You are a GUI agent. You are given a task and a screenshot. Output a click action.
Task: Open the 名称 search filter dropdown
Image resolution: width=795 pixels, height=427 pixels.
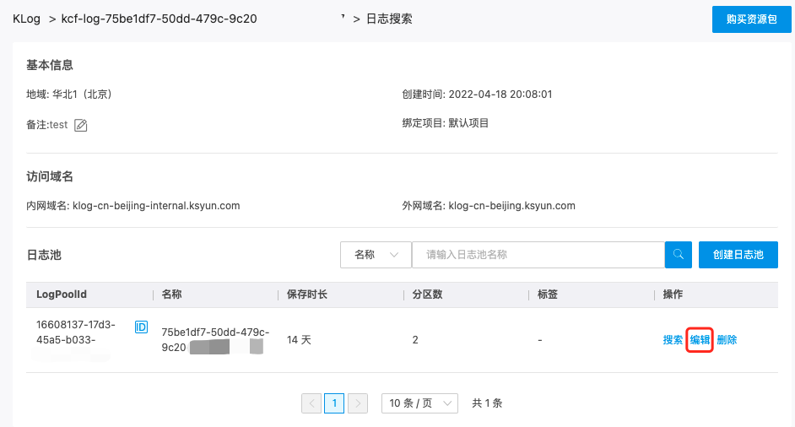pyautogui.click(x=376, y=255)
